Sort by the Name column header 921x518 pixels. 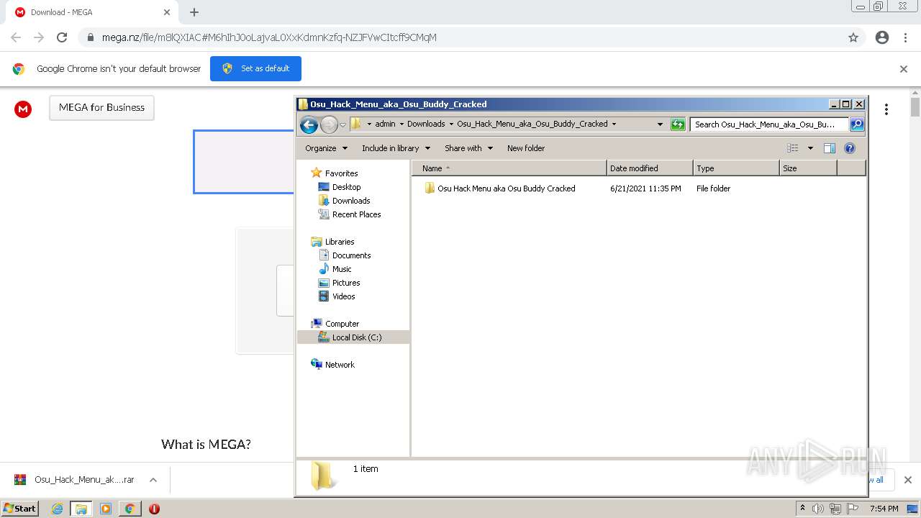tap(509, 168)
